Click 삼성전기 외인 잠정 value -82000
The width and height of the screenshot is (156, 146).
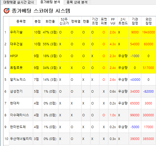click(x=148, y=91)
